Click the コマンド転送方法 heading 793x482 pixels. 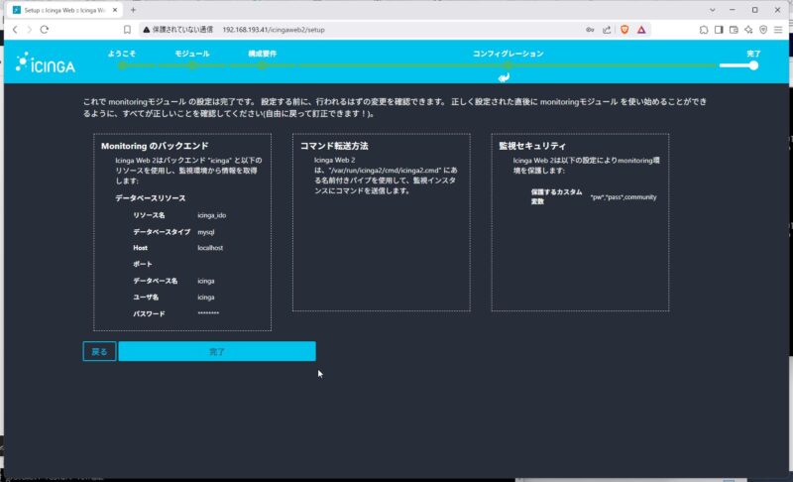point(334,146)
